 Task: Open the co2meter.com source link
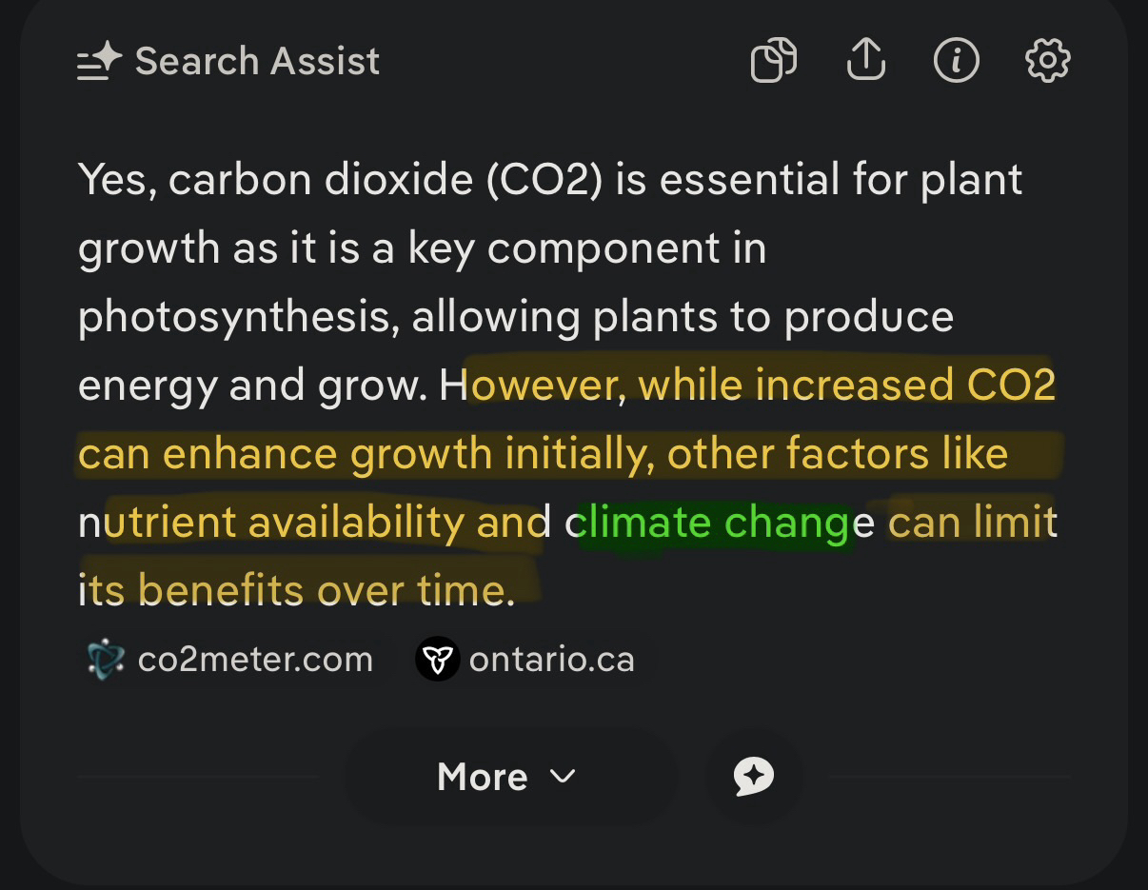tap(254, 660)
